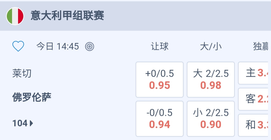The image size is (271, 140).
Task: Click the 今日 14:45 match time
Action: click(x=58, y=46)
